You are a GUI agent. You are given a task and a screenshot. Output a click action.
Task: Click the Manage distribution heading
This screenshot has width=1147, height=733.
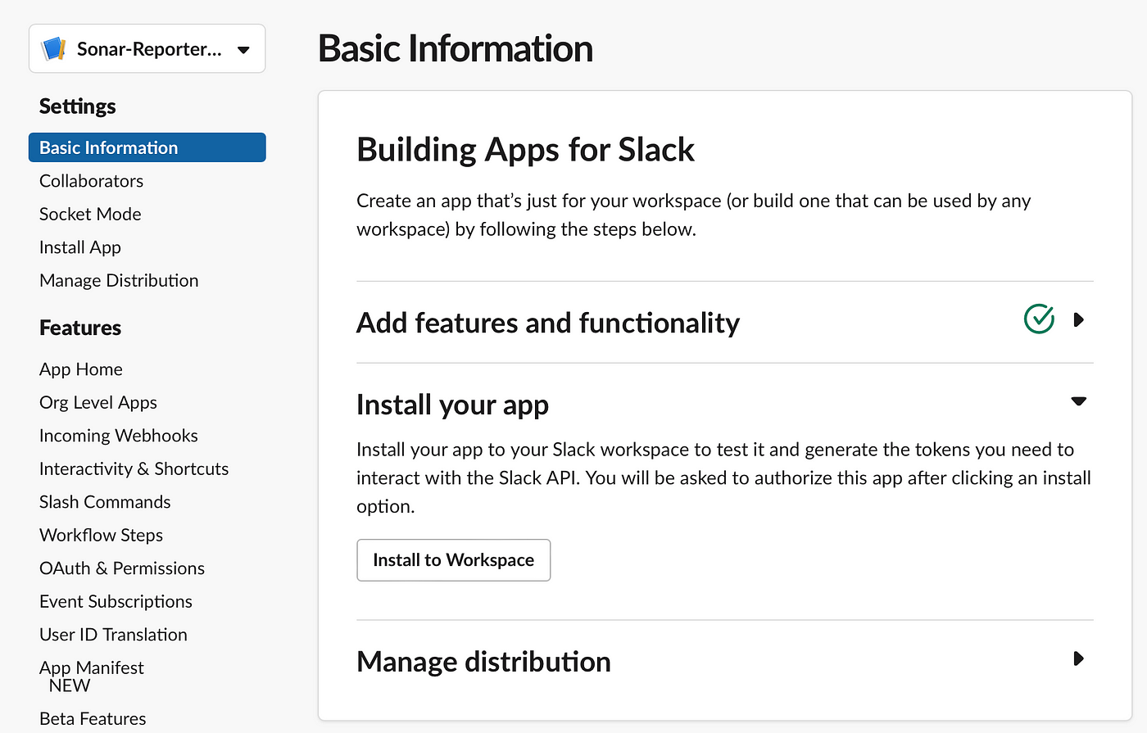[x=483, y=662]
